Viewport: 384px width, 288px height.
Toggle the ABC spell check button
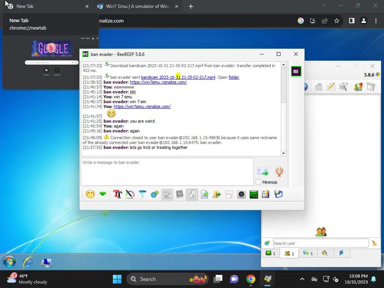click(167, 195)
